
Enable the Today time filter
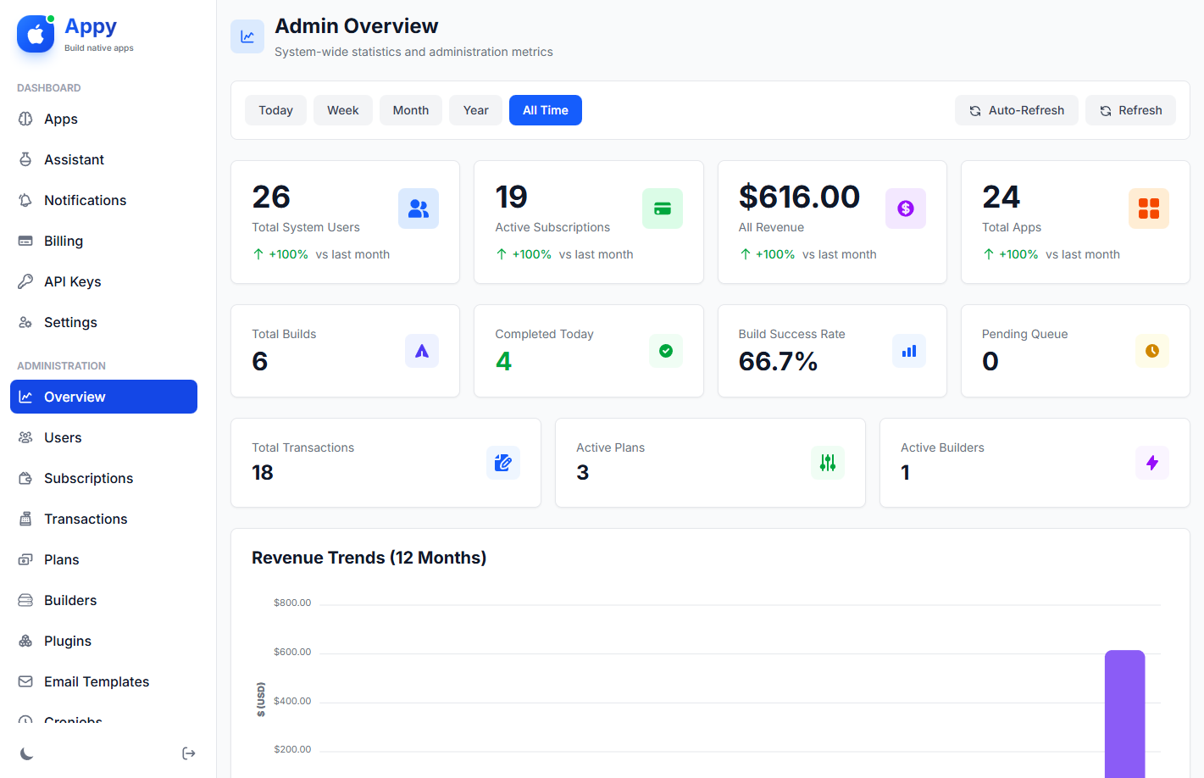pyautogui.click(x=275, y=110)
